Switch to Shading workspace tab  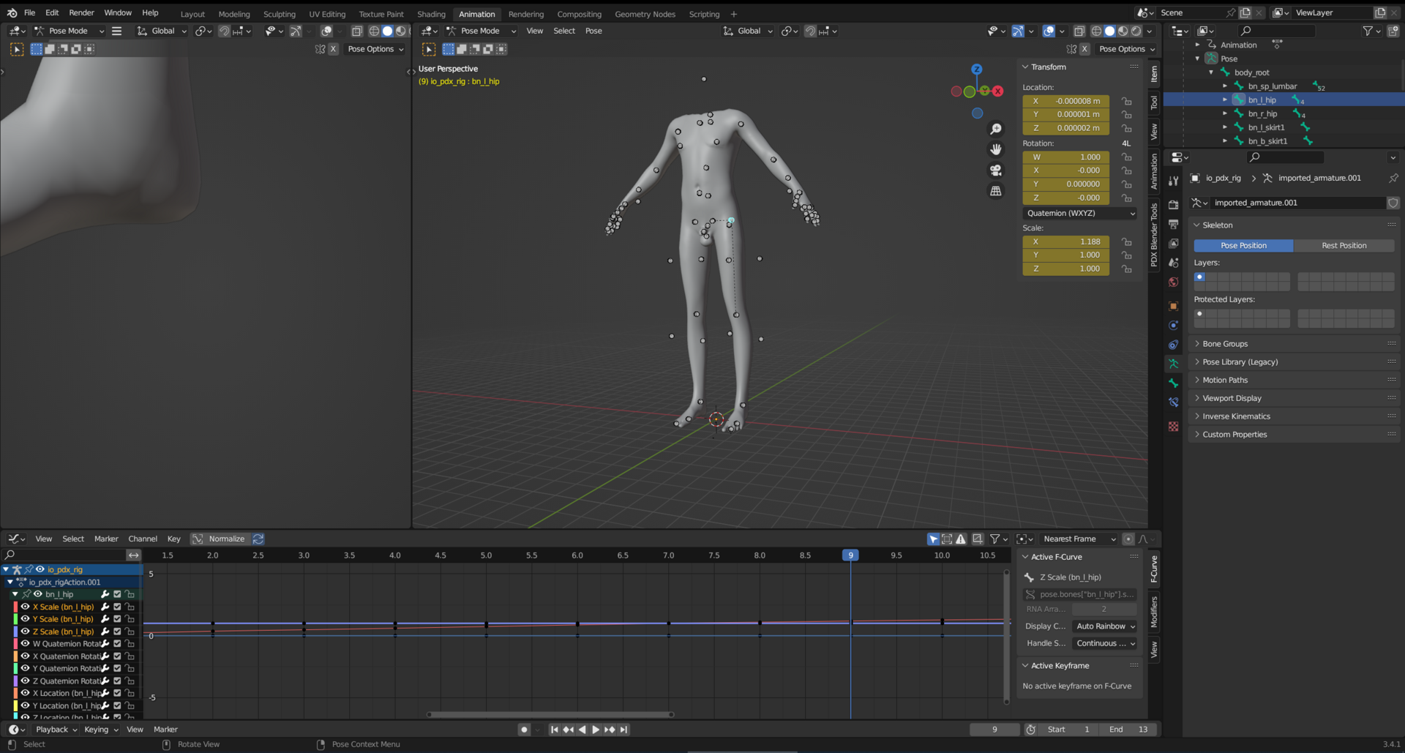point(431,14)
